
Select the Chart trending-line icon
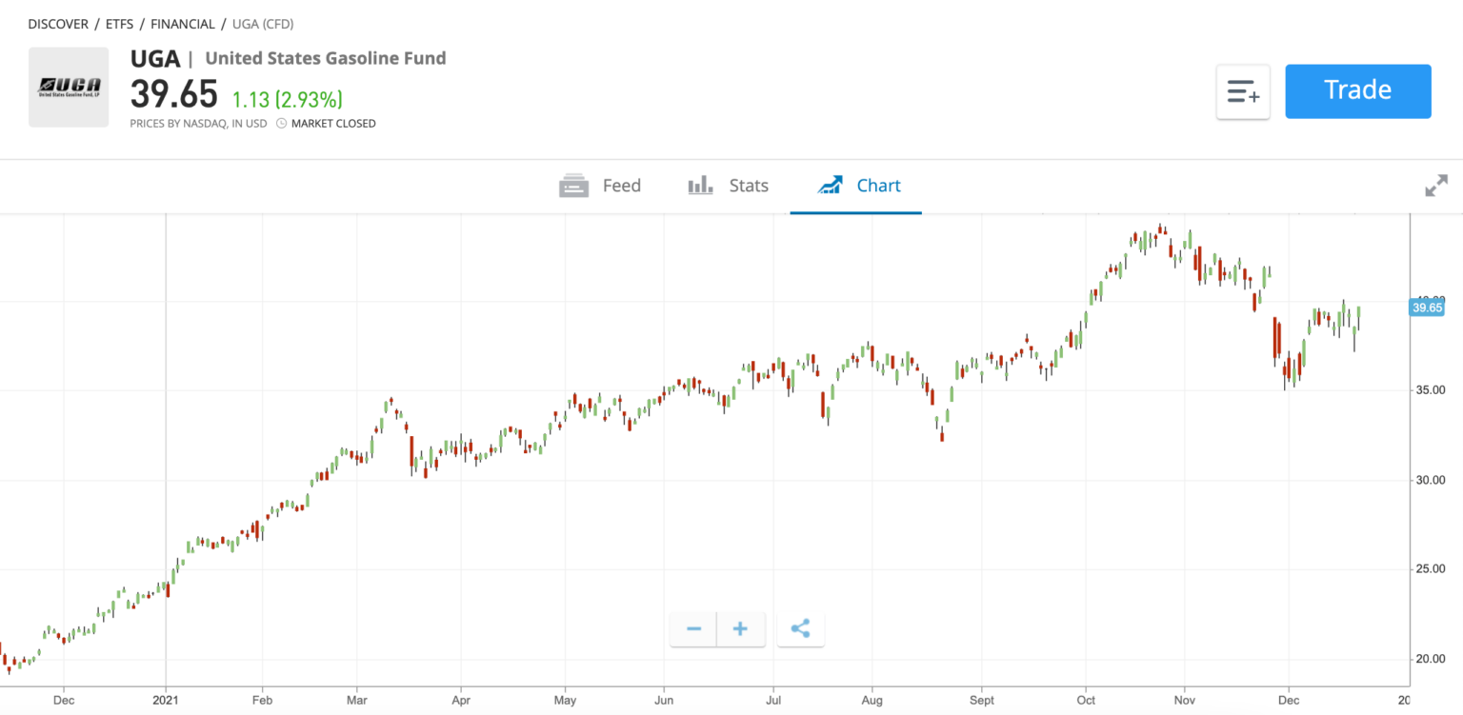830,185
